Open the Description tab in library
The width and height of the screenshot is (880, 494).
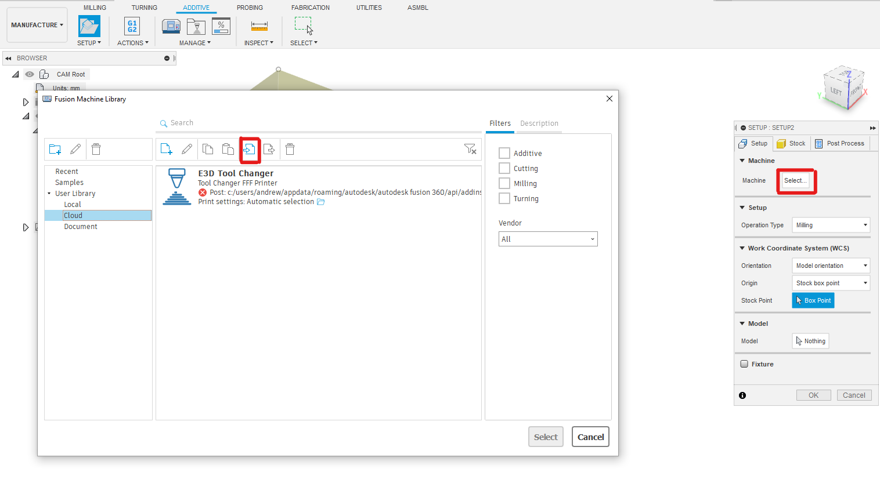click(539, 124)
